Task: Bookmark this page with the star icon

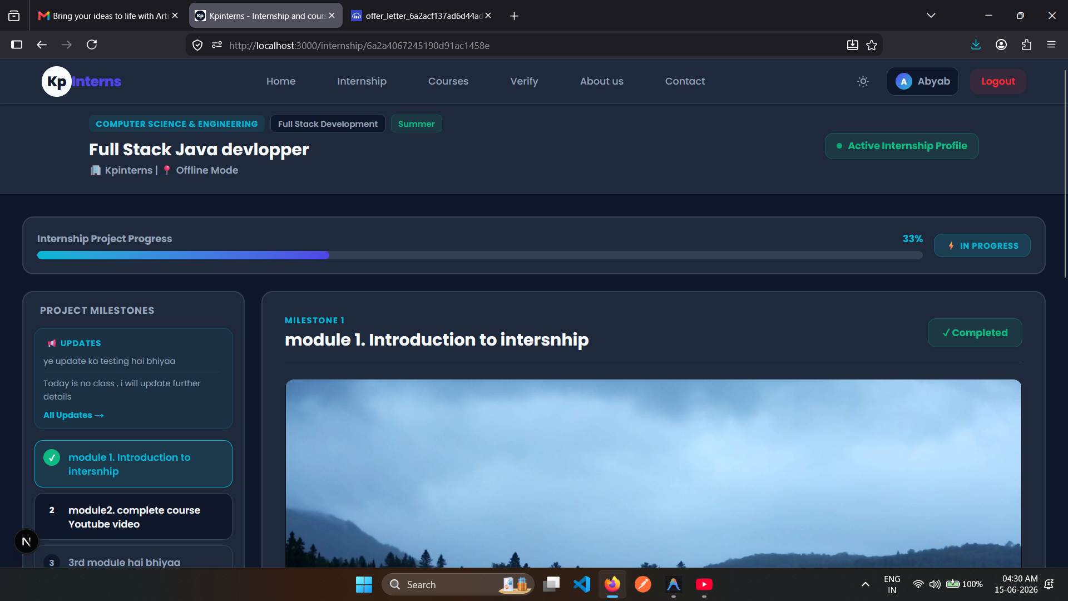Action: pyautogui.click(x=872, y=45)
